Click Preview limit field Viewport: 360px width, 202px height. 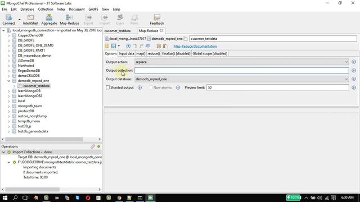tap(277, 88)
